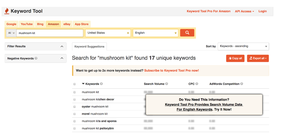Screen dimensions: 282x135
Task: Switch to the Google tab
Action: pyautogui.click(x=11, y=24)
